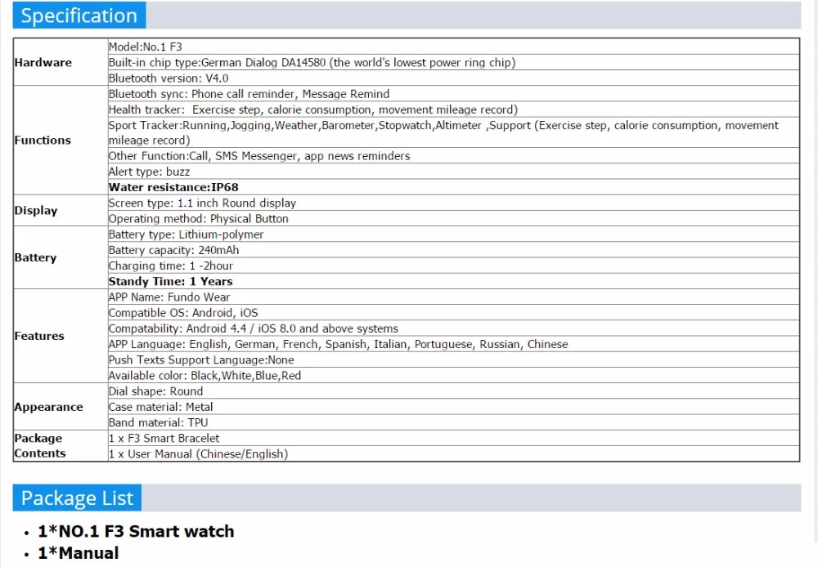Click the Other Function:Call, SMS Messenger row
Screen dimensions: 818x567
click(x=454, y=156)
